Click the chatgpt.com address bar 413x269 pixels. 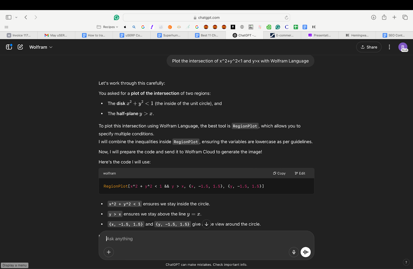[206, 18]
